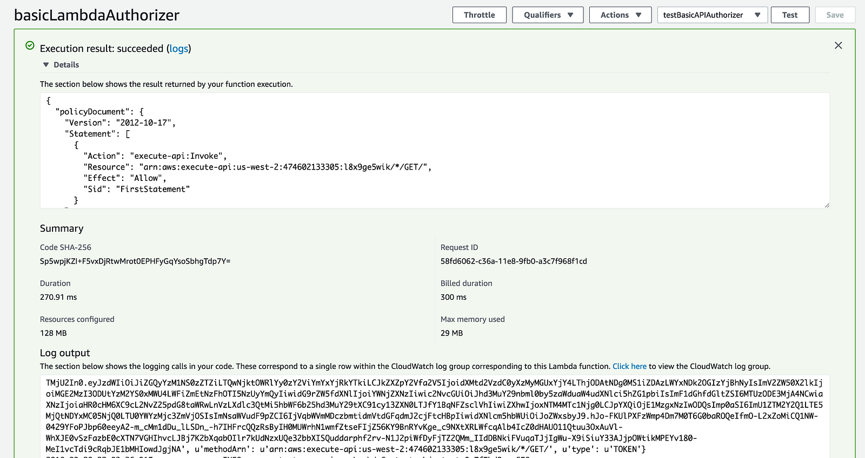Click the "Effect": "Allow" line
The image size is (865, 458).
125,178
